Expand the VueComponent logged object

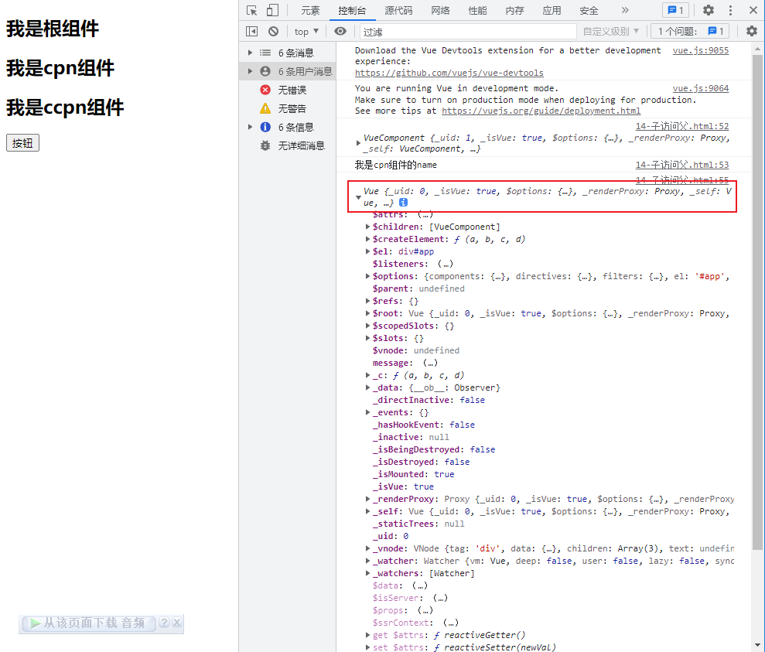tap(358, 143)
